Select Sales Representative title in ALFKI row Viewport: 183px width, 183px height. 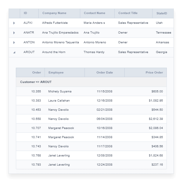133,23
